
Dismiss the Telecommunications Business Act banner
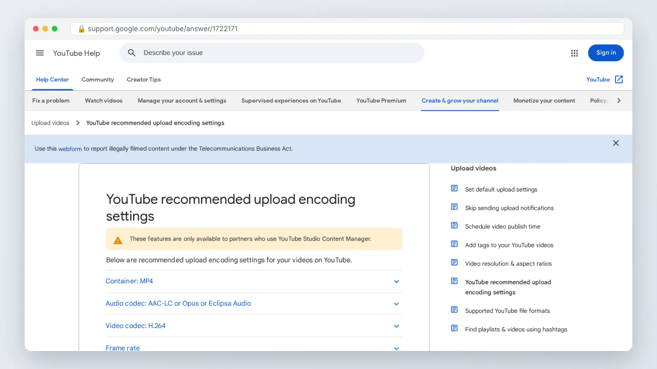[616, 143]
